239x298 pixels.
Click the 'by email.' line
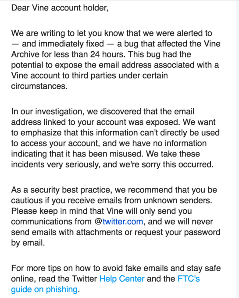pyautogui.click(x=28, y=243)
